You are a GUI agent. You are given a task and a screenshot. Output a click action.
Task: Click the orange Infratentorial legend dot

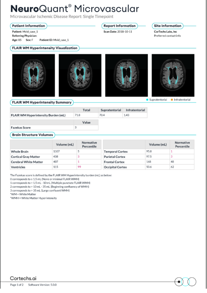tap(172, 100)
